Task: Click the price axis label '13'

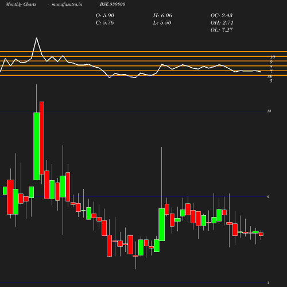Action: (x=269, y=111)
